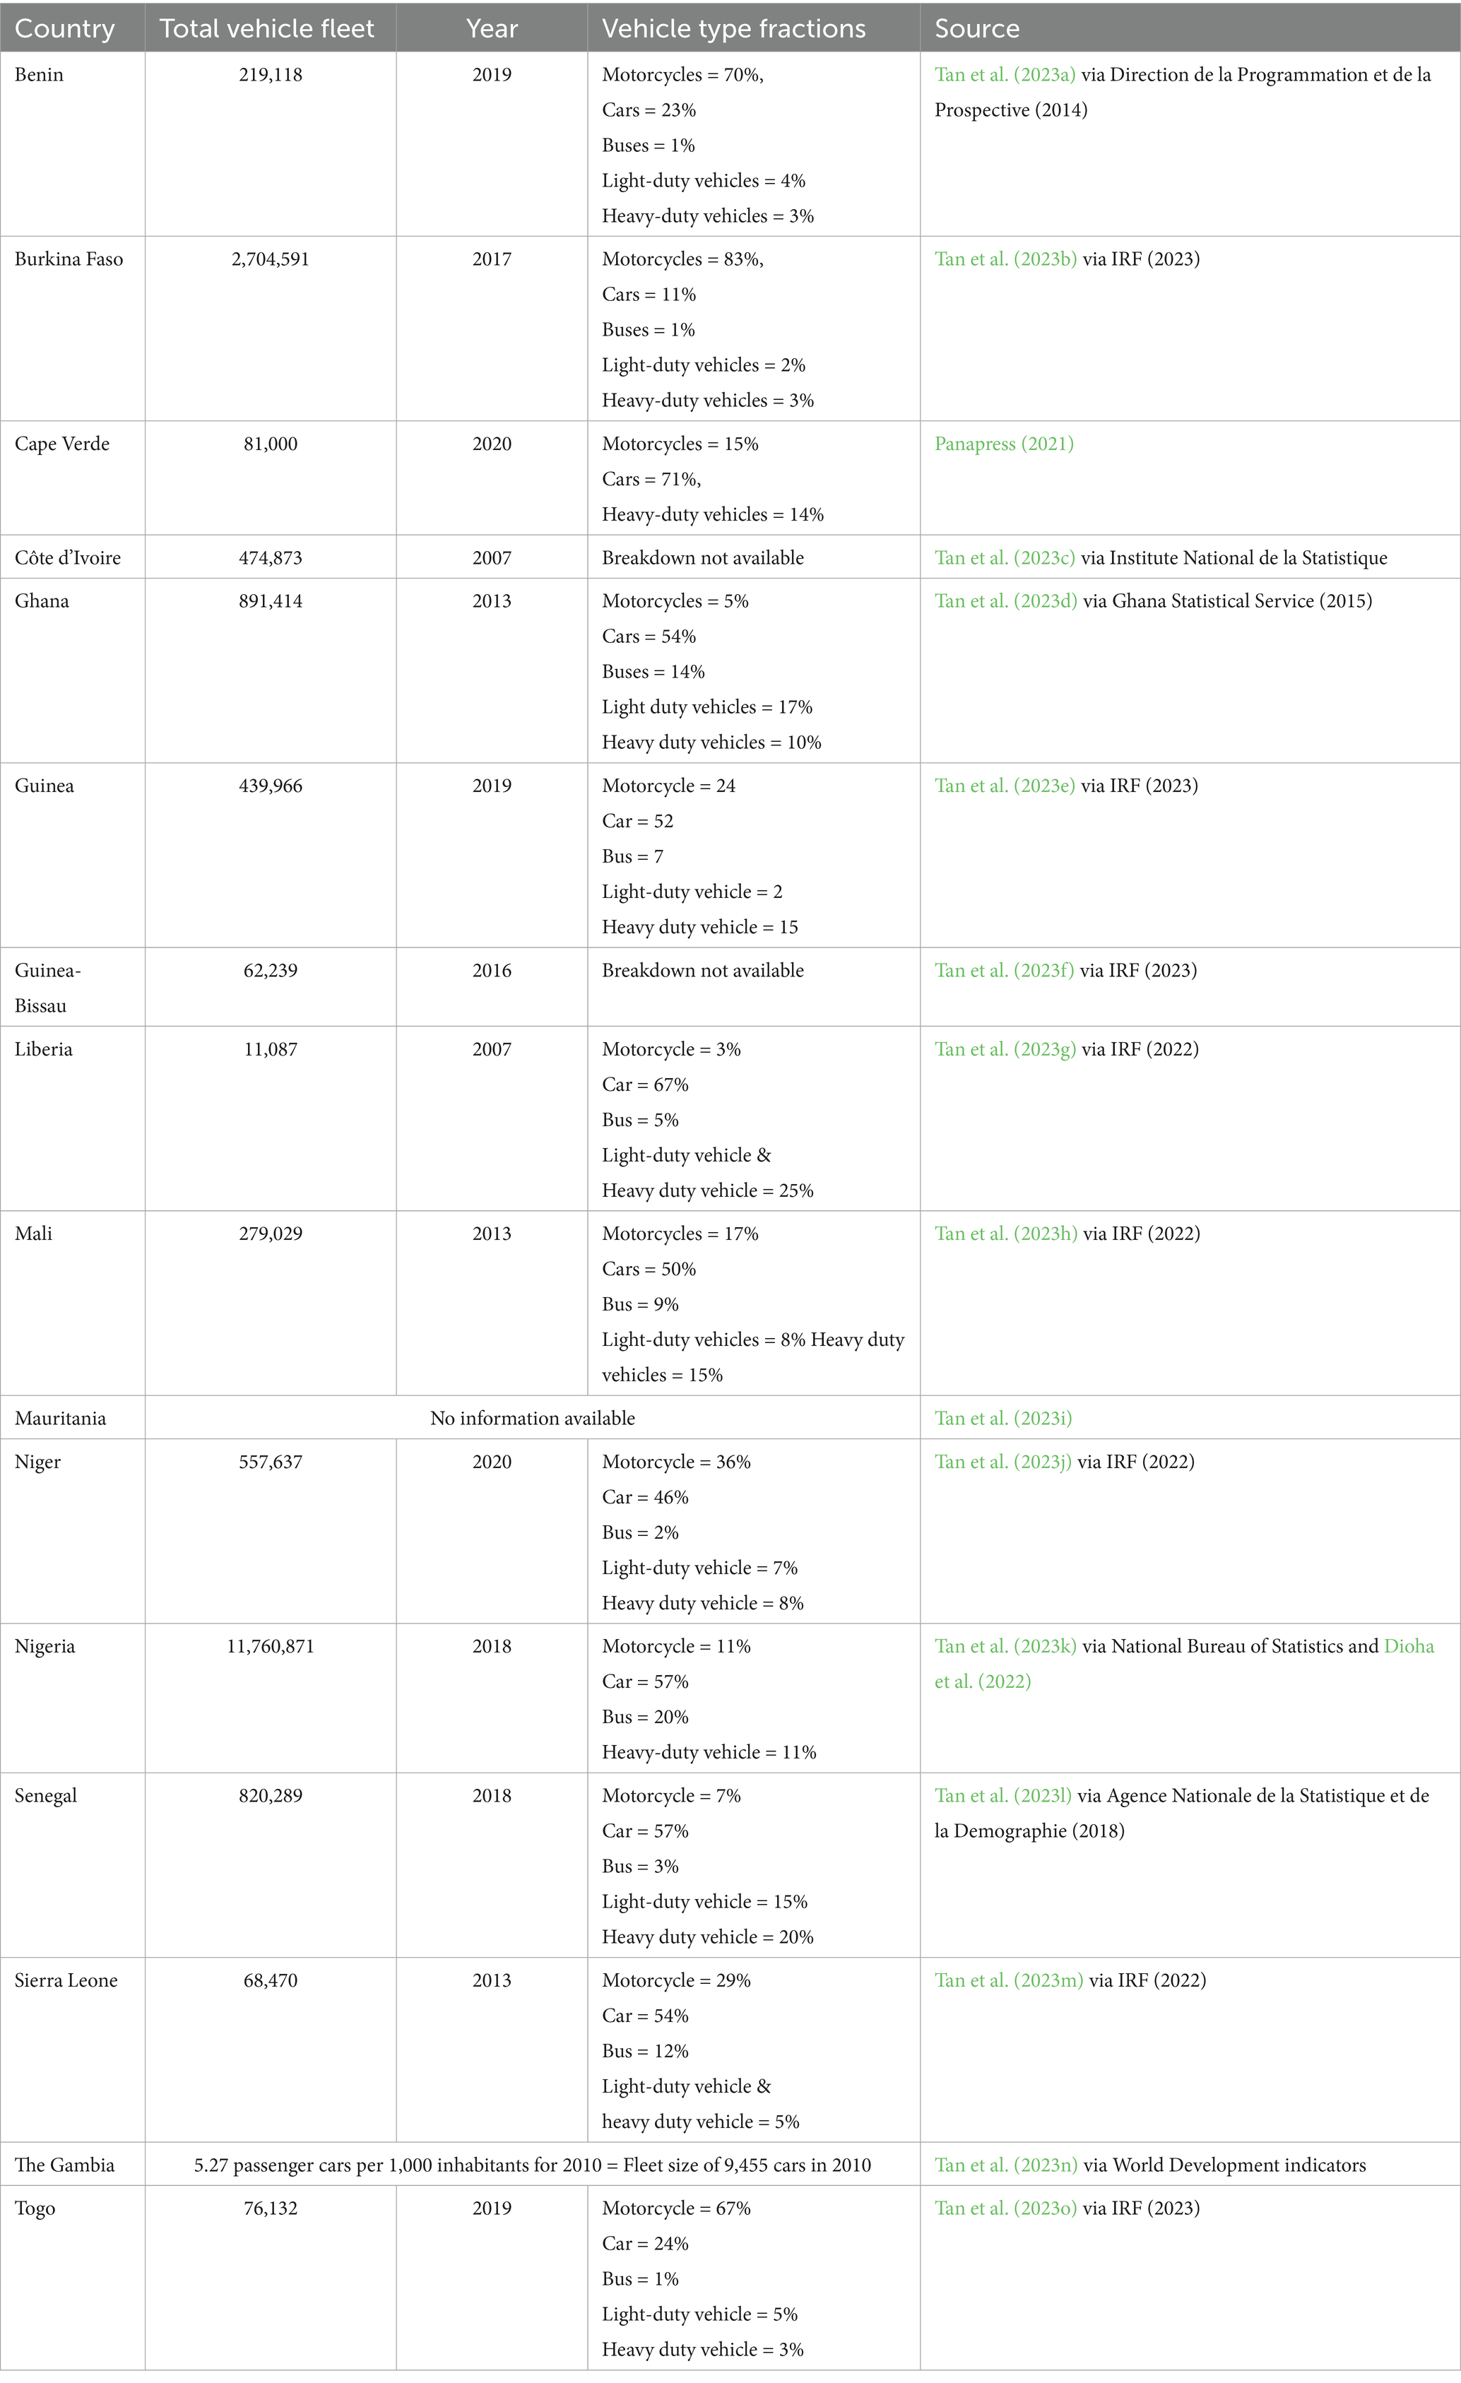This screenshot has height=2383, width=1461.
Task: Select Nigeria's fleet value 11,760,871
Action: 271,1646
